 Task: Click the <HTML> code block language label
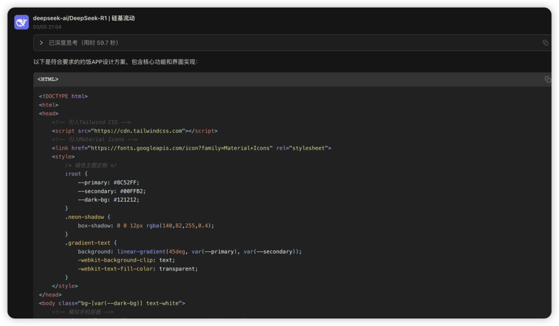(48, 80)
